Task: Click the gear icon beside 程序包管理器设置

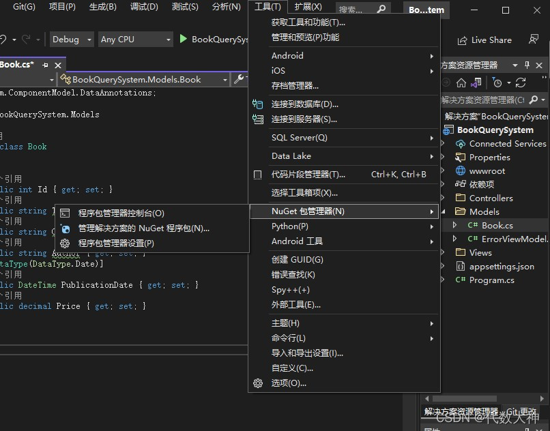Action: (65, 243)
